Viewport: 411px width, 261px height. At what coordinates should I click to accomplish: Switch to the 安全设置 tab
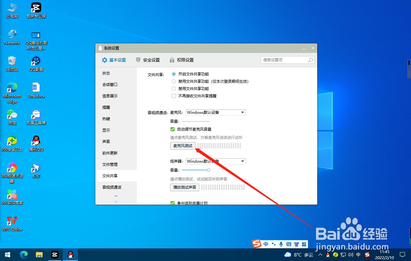(151, 60)
